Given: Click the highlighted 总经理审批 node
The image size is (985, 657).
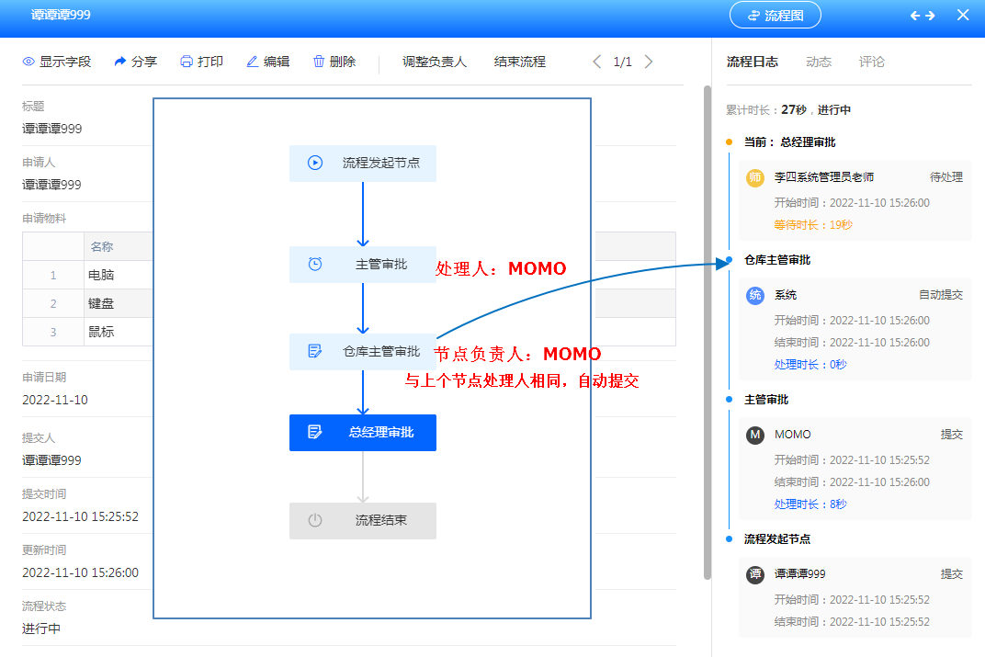Looking at the screenshot, I should [x=363, y=432].
